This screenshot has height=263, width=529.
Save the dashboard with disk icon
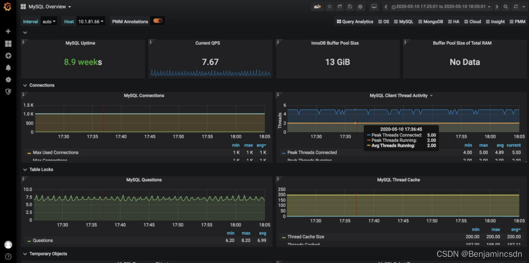pyautogui.click(x=350, y=7)
